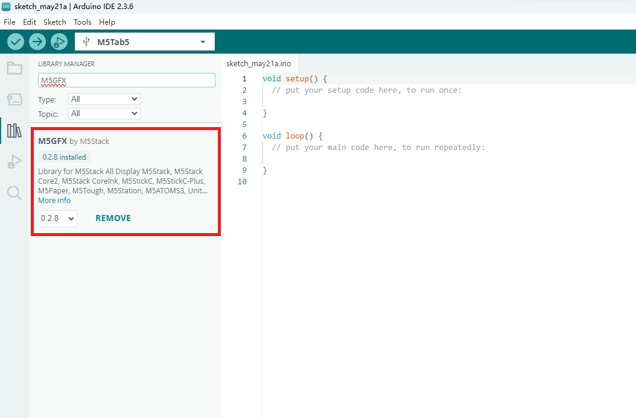The image size is (636, 418).
Task: Click the main code comment line
Action: [378, 147]
